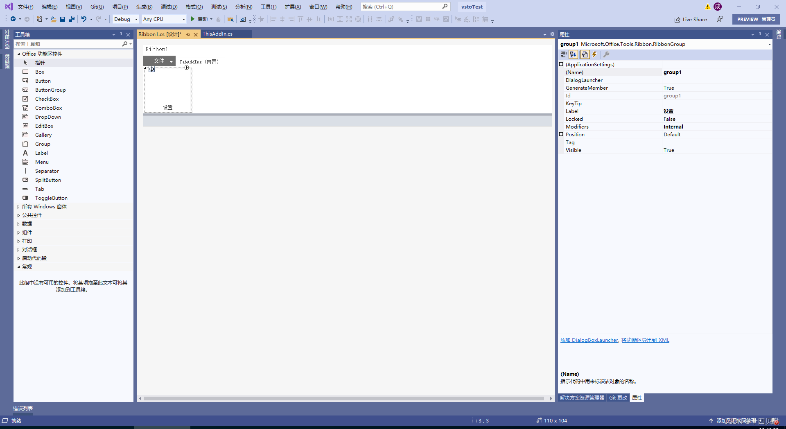Select the TabAddIns ribbon tab in designer

(x=199, y=62)
